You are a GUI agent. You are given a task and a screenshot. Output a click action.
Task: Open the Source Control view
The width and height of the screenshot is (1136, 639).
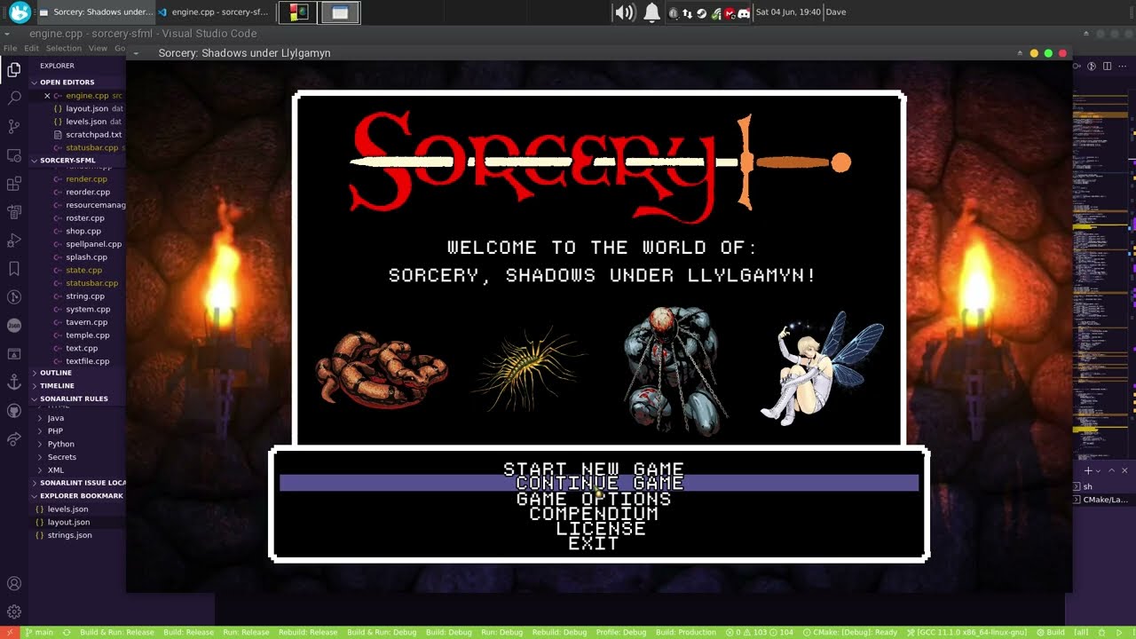[14, 126]
